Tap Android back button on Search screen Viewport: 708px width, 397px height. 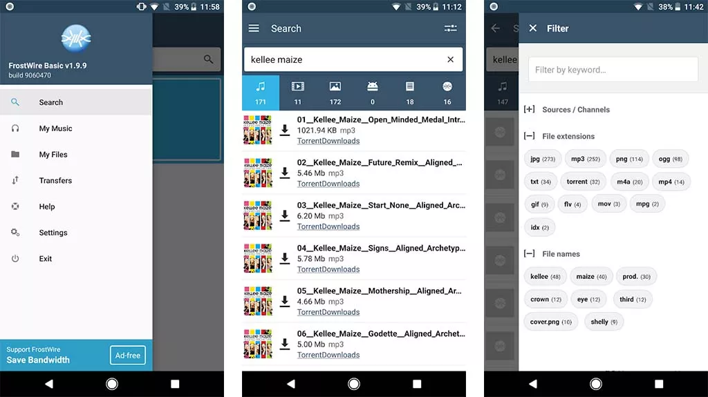[x=291, y=384]
